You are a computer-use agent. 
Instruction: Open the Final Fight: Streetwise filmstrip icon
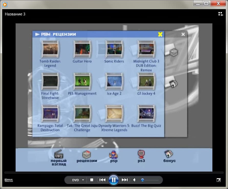[x=50, y=81]
